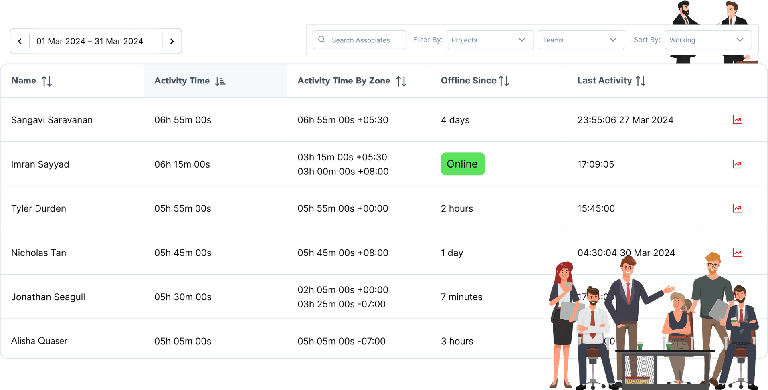Click zone entry 03h 25m 00s -07:00
Image resolution: width=768 pixels, height=390 pixels.
click(342, 304)
